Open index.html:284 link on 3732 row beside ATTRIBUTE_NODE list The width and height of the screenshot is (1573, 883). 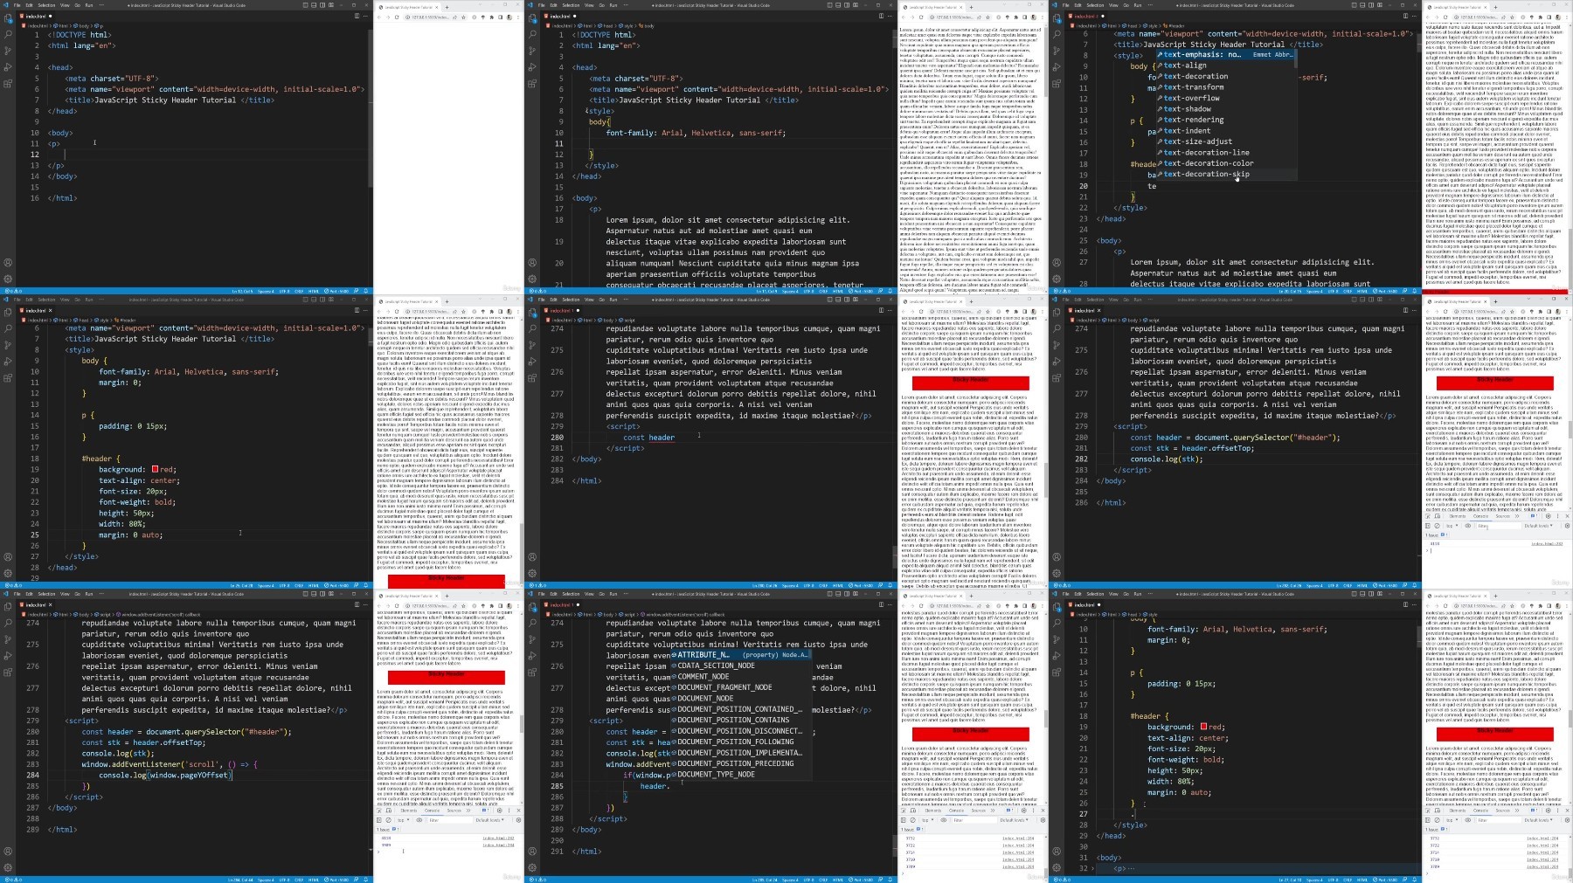pyautogui.click(x=1018, y=838)
